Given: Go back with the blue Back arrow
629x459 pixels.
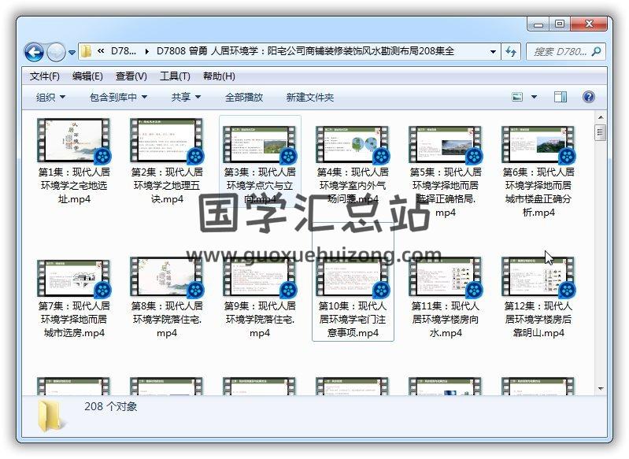Looking at the screenshot, I should tap(34, 52).
